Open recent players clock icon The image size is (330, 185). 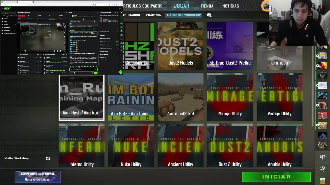point(323,169)
